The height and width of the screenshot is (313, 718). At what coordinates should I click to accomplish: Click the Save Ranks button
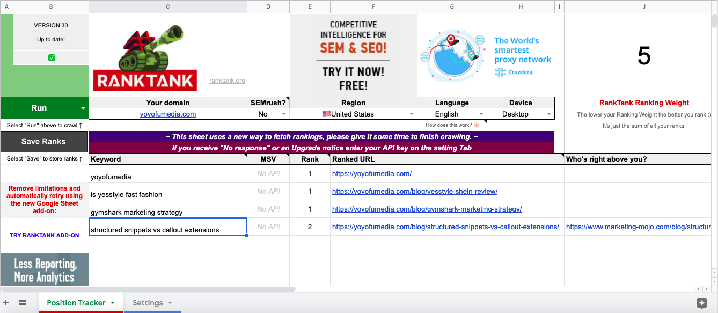tap(44, 142)
